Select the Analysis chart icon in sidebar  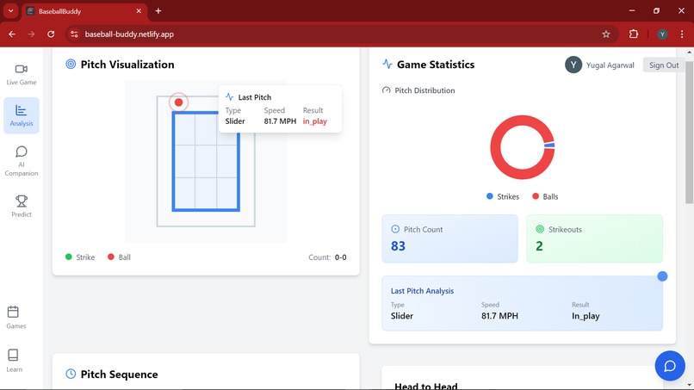click(x=21, y=110)
